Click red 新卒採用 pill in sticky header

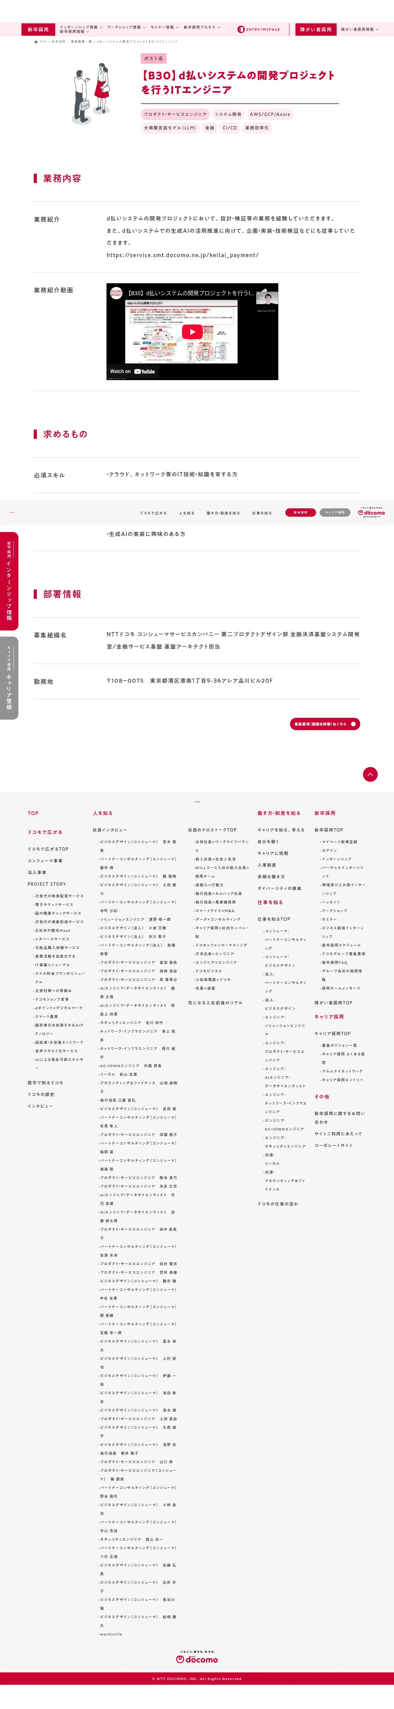(x=301, y=512)
